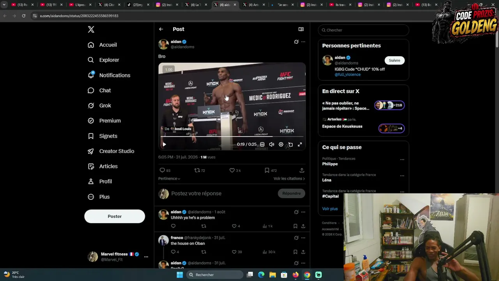499x281 pixels.
Task: Switch to the "L'épreu" YouTube tab
Action: coord(80,5)
